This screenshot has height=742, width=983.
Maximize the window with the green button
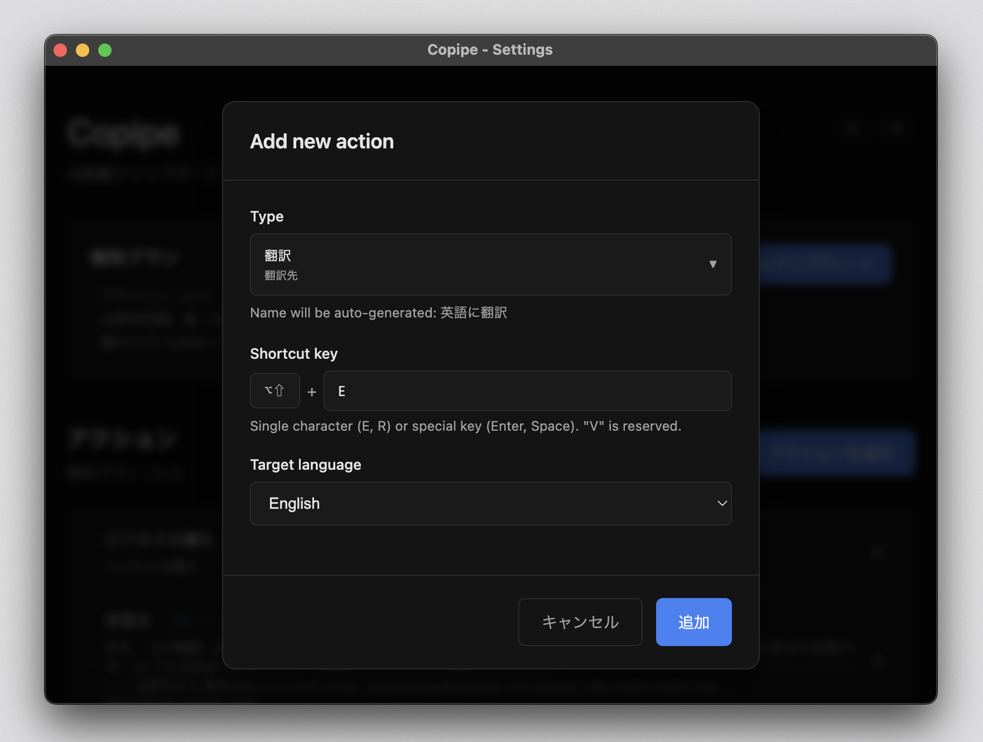105,50
